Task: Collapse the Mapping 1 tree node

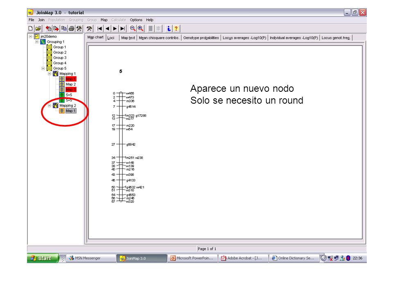Action: point(50,73)
